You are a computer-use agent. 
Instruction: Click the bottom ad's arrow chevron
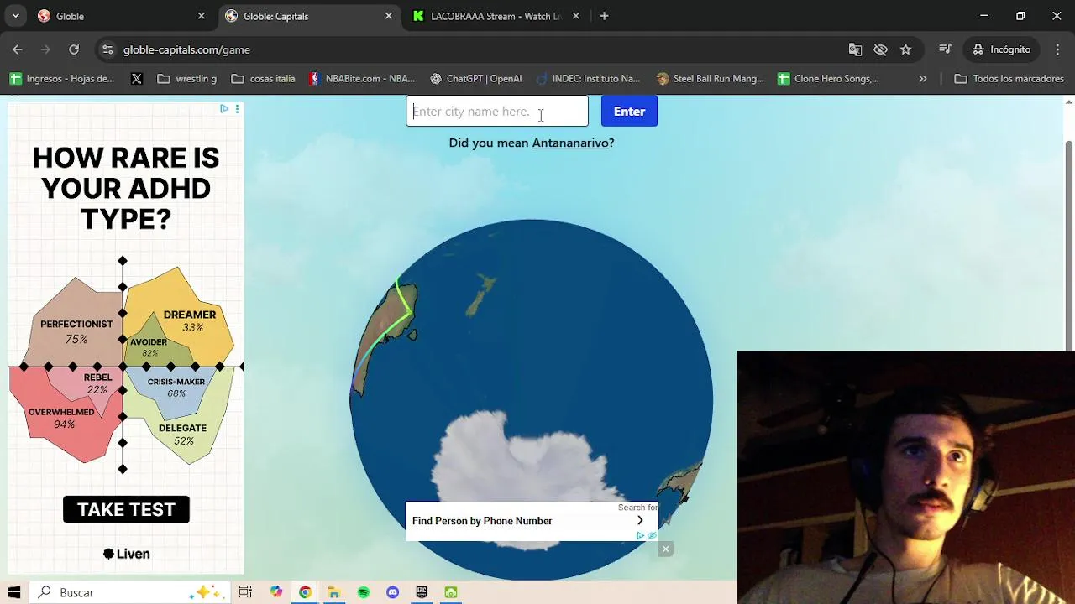click(x=640, y=521)
